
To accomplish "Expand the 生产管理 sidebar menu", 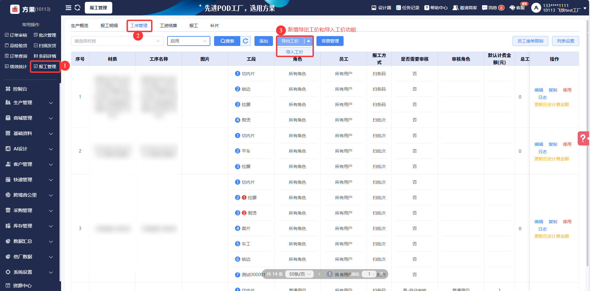I will 29,103.
